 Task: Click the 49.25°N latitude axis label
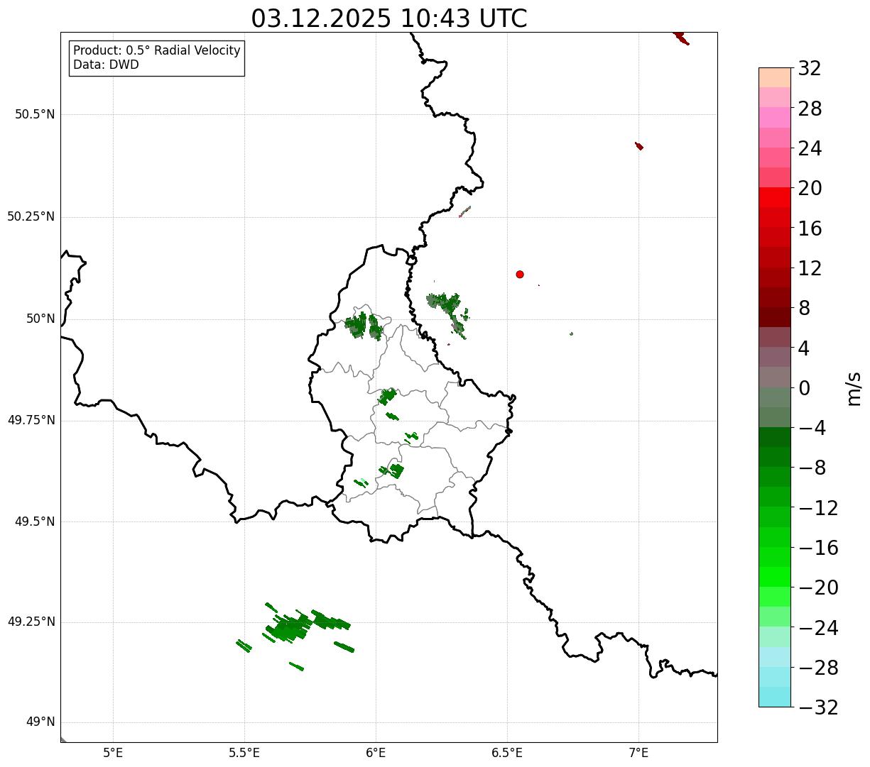click(x=31, y=622)
